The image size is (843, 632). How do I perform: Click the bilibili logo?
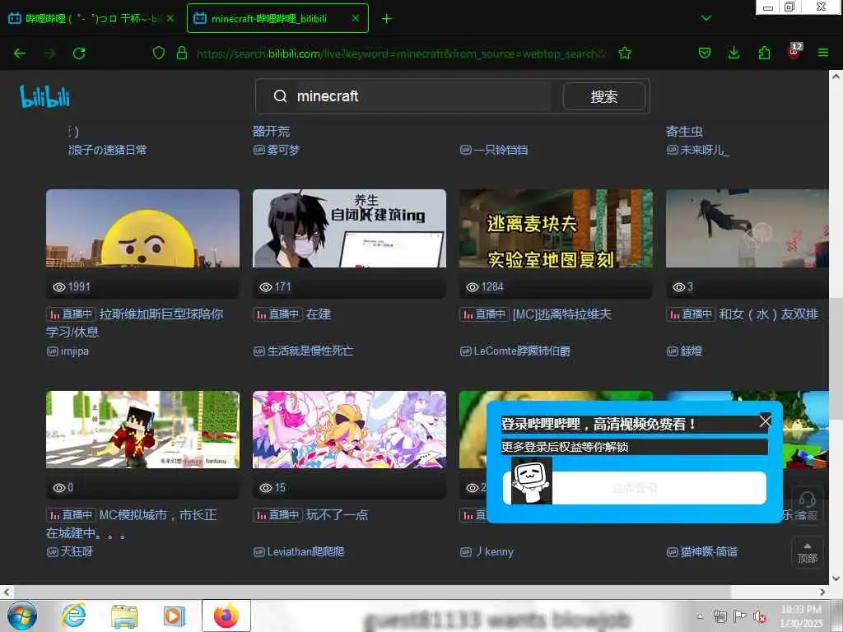44,96
